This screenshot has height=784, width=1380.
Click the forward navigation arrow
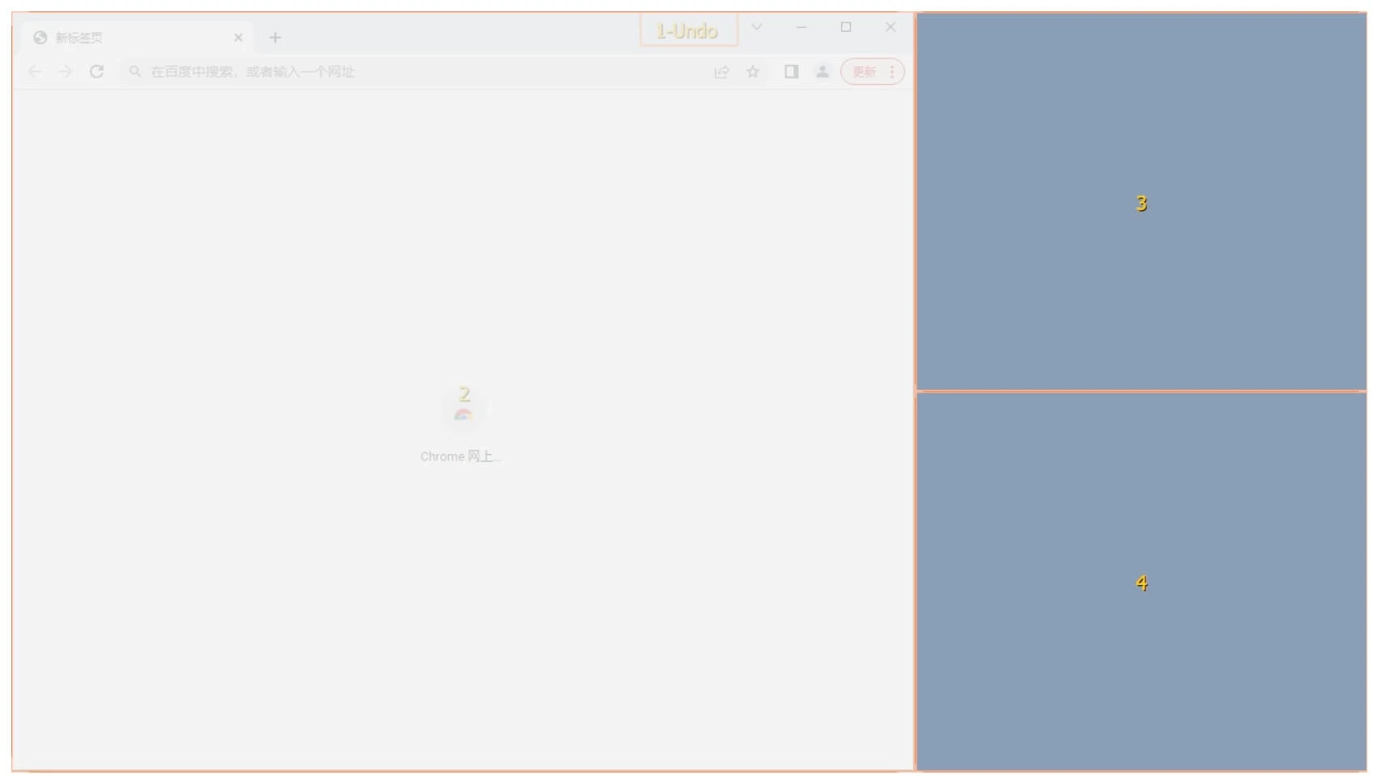tap(66, 72)
